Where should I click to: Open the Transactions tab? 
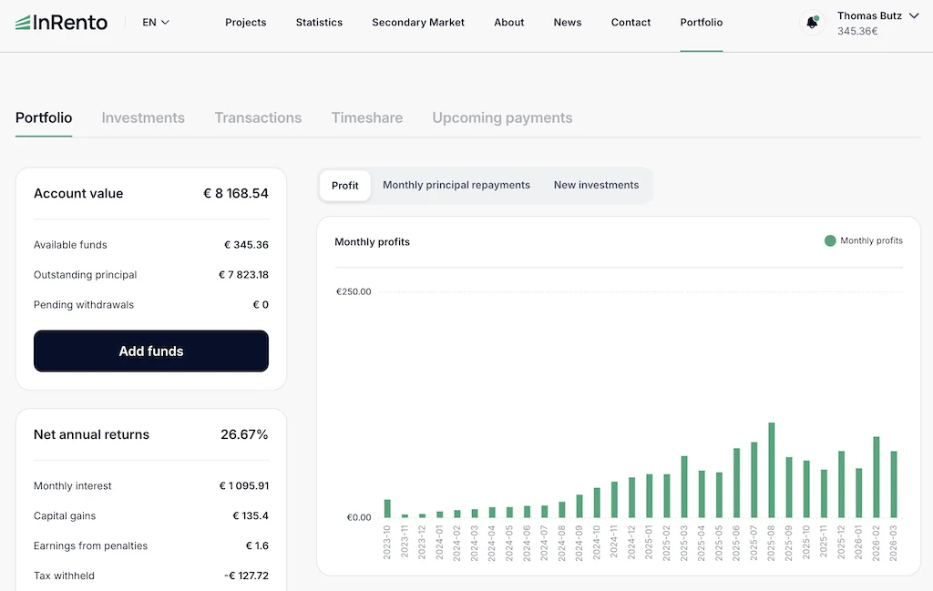coord(258,117)
